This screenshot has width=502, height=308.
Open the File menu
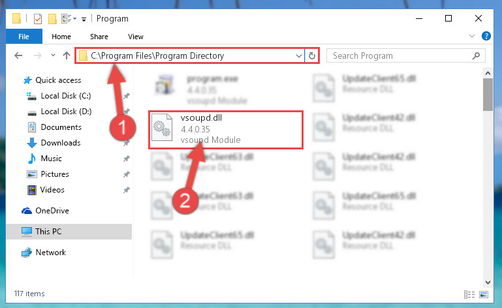pyautogui.click(x=24, y=37)
